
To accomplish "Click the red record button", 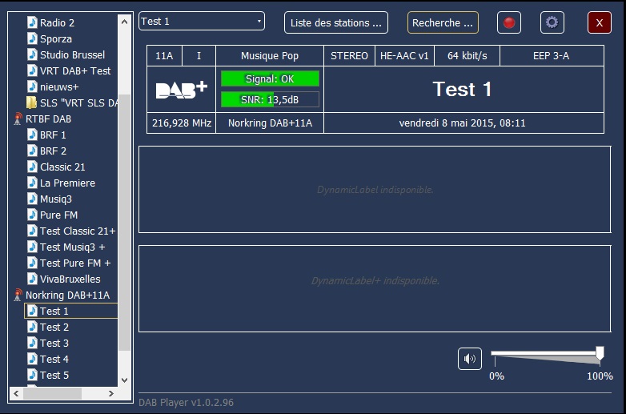I will (508, 22).
